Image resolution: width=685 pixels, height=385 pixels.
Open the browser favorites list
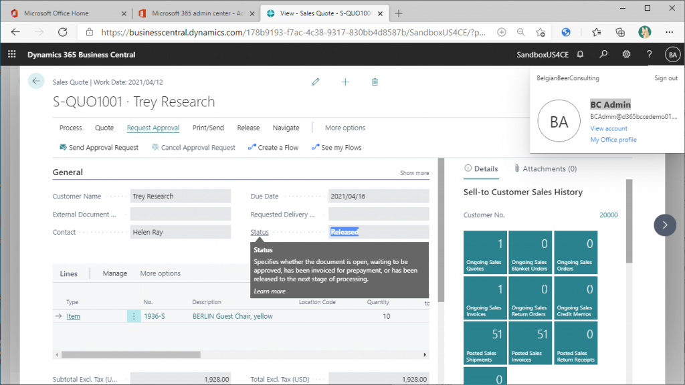click(x=596, y=32)
